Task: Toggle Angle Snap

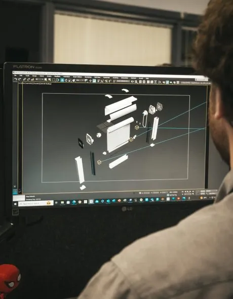Action: [x=102, y=81]
